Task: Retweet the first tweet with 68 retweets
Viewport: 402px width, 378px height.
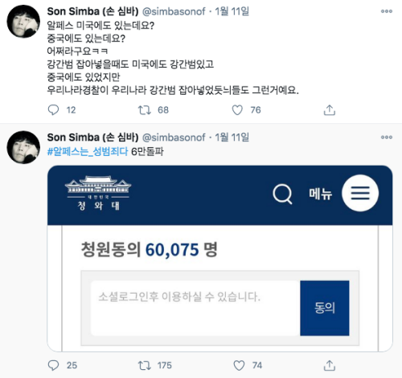Action: point(145,110)
